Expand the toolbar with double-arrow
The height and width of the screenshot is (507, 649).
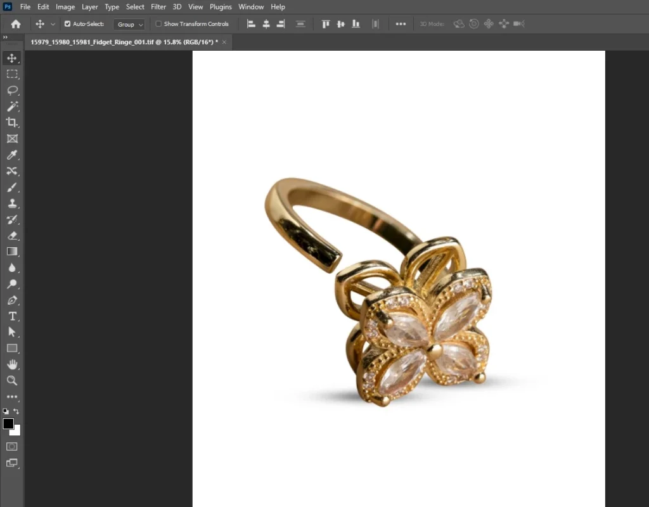tap(6, 37)
